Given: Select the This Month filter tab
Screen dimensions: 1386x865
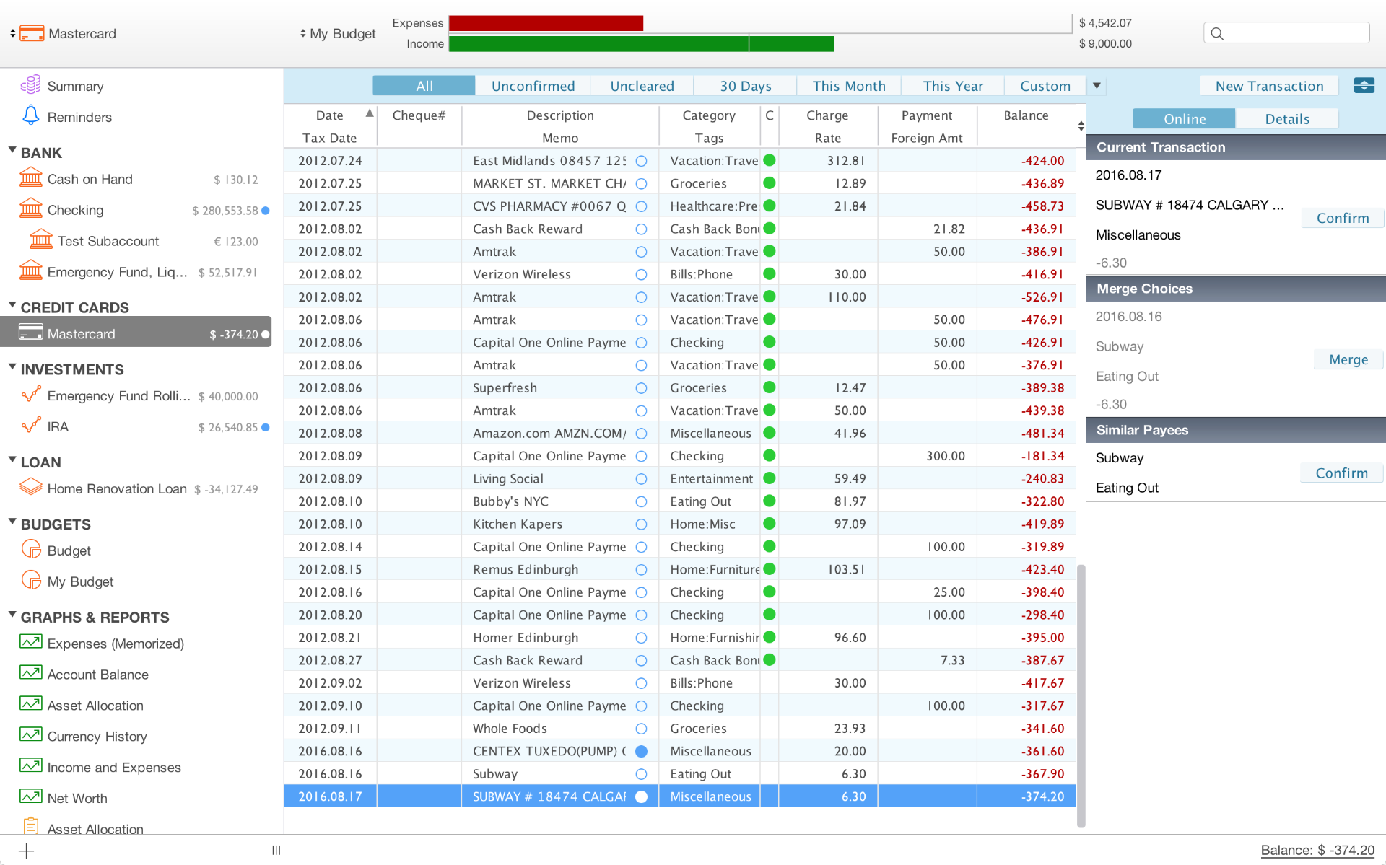Looking at the screenshot, I should (x=849, y=86).
